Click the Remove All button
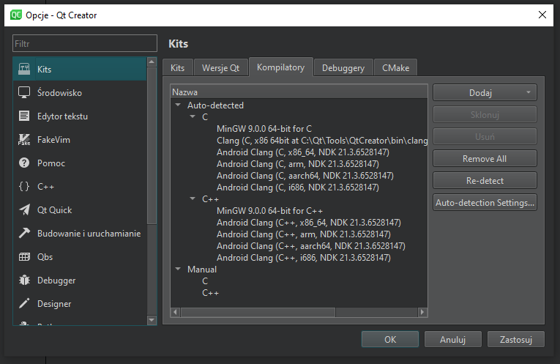This screenshot has width=560, height=364. (485, 159)
